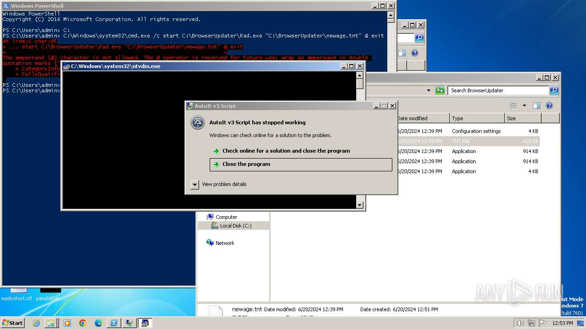Click ntvdm console scrollbar down arrow

pos(360,205)
